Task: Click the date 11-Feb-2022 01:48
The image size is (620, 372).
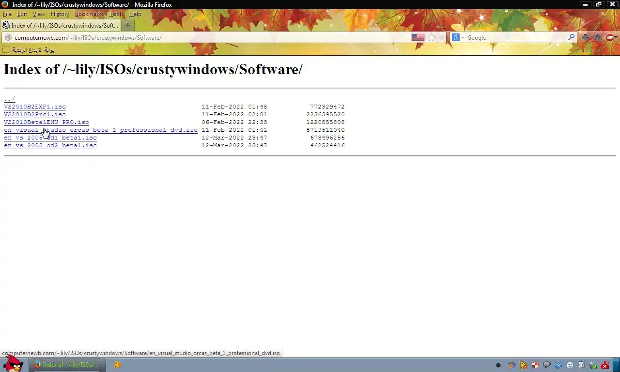Action: 234,107
